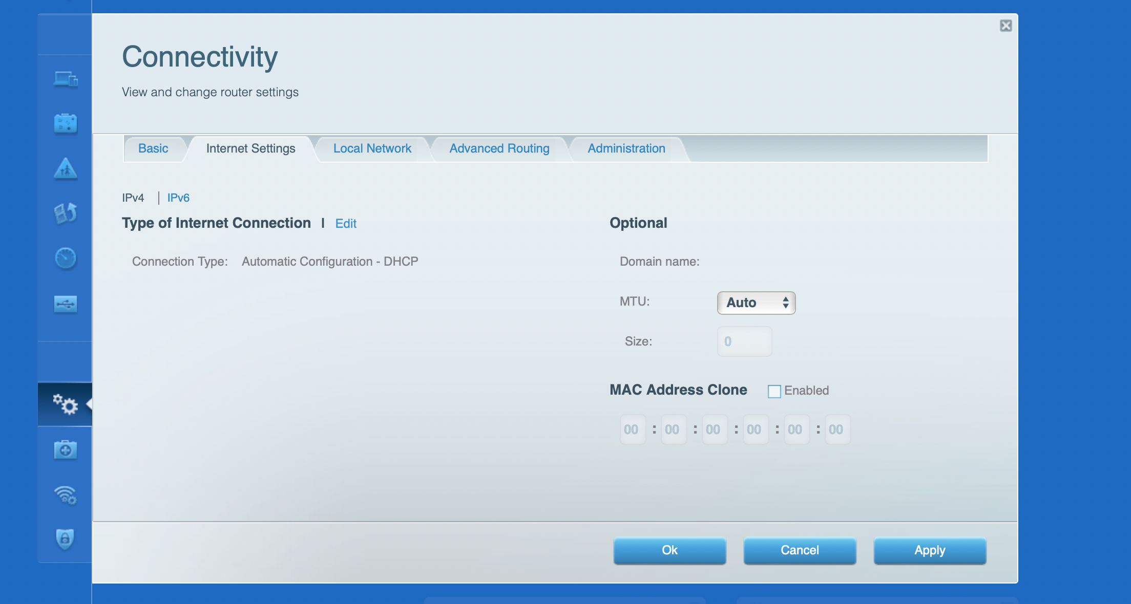Open the Advanced Routing tab
Viewport: 1131px width, 604px height.
click(x=499, y=148)
